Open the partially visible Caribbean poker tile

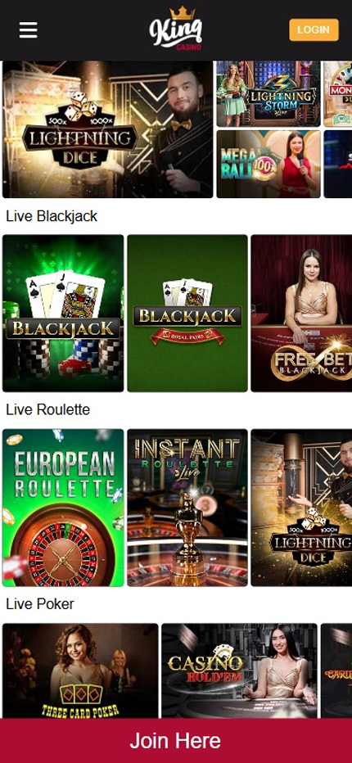(336, 670)
